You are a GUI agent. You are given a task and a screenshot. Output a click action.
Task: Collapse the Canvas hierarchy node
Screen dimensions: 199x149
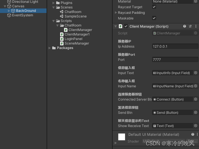pyautogui.click(x=5, y=6)
